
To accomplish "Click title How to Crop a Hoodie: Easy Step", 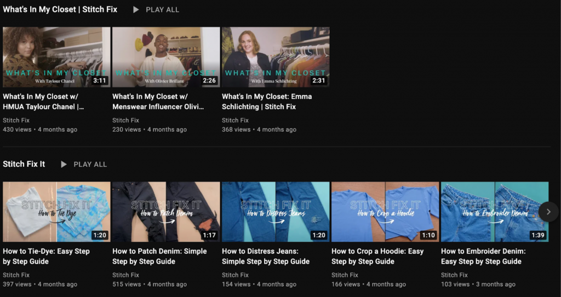I will pyautogui.click(x=377, y=257).
